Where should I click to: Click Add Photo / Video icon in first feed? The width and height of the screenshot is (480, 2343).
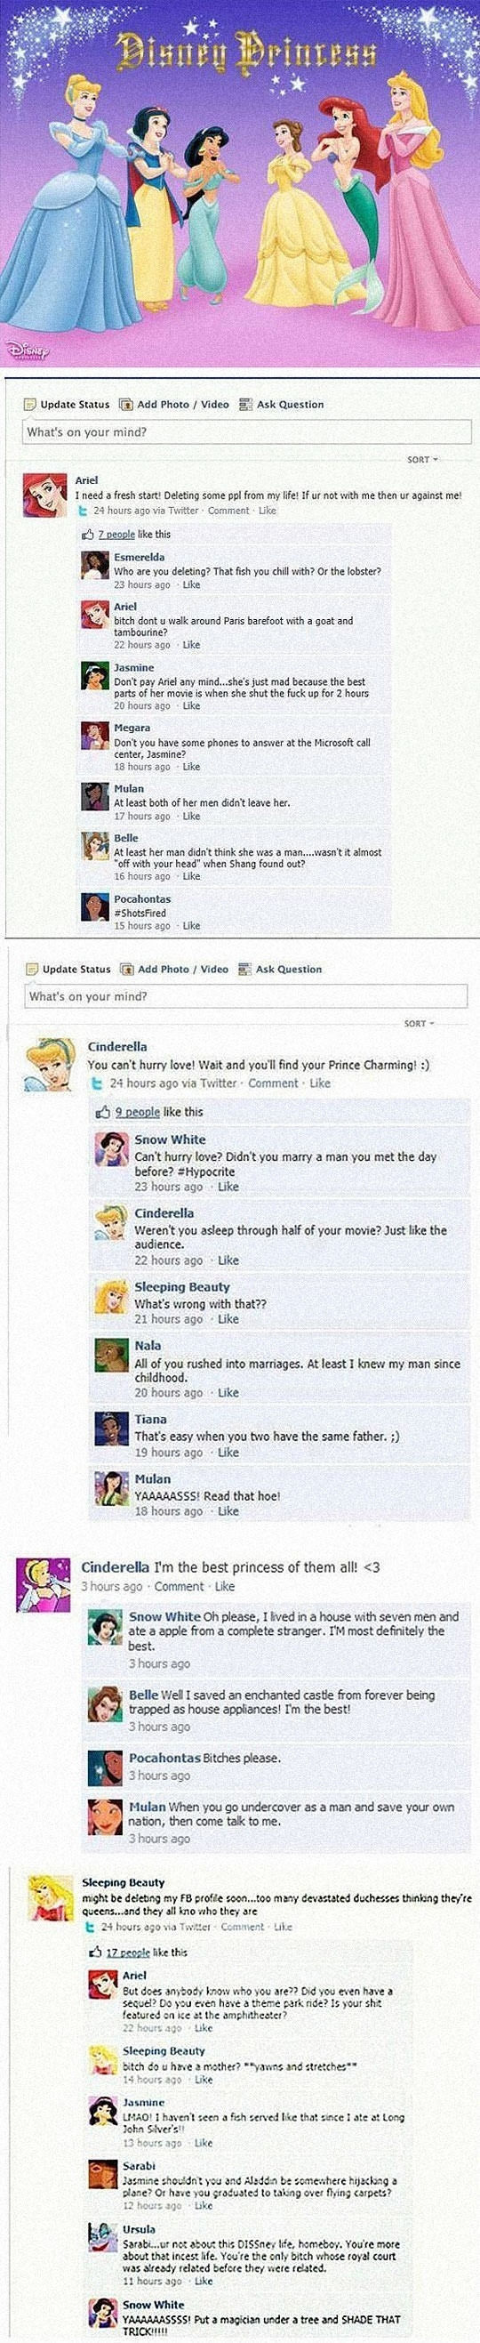point(126,405)
